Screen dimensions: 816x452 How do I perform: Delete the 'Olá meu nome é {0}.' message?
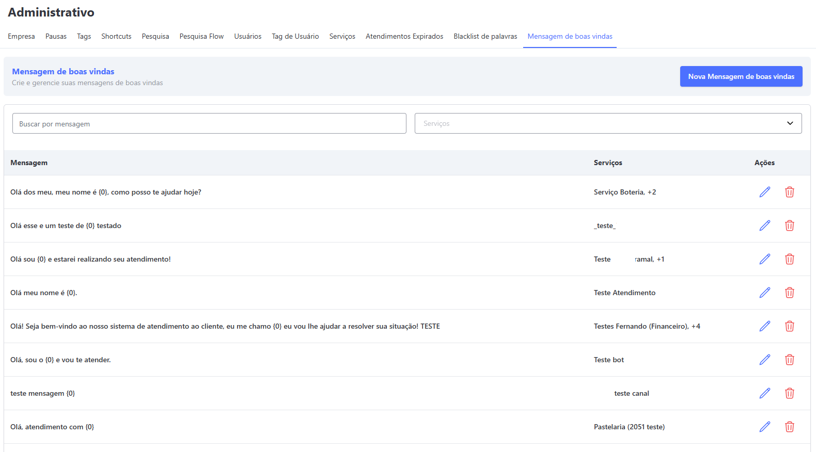click(790, 293)
